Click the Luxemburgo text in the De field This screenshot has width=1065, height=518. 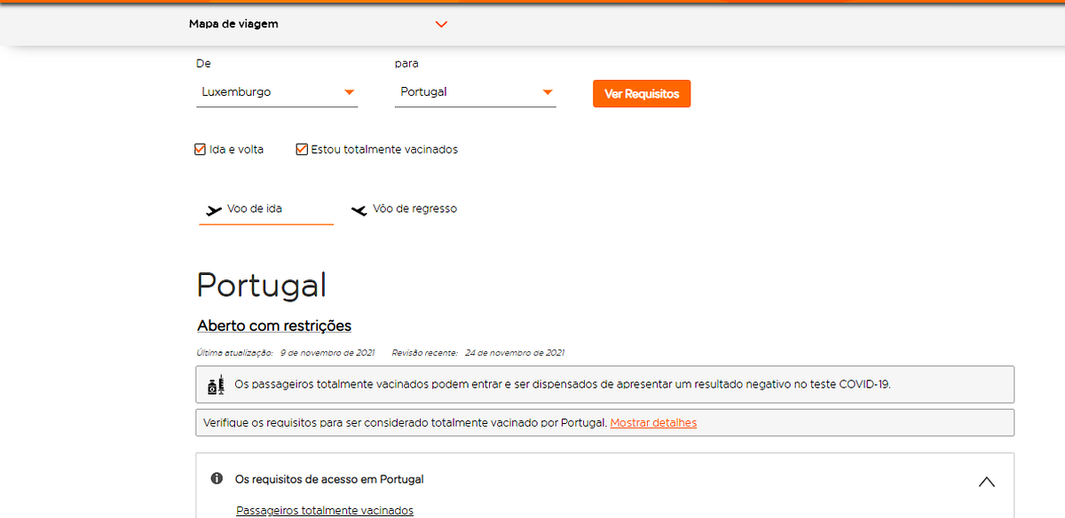coord(236,92)
